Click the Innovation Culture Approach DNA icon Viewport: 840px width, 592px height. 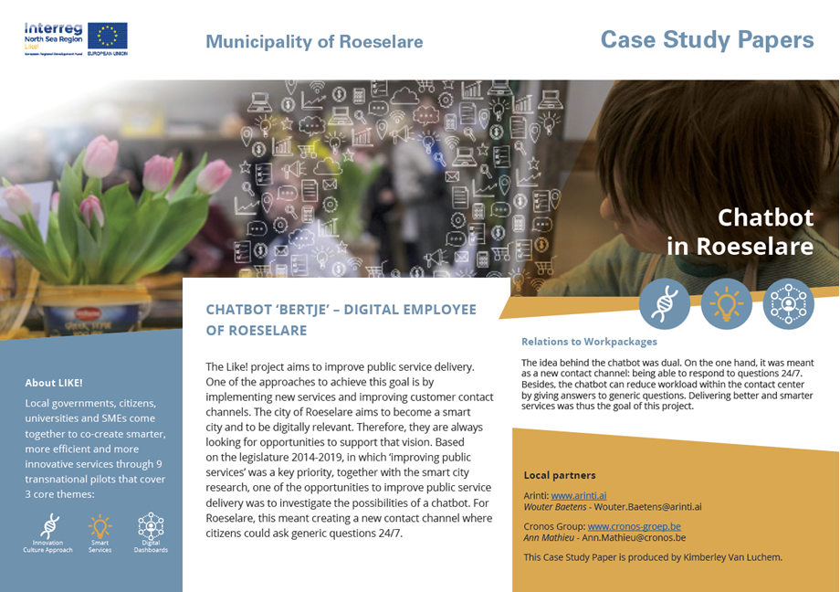pos(50,526)
